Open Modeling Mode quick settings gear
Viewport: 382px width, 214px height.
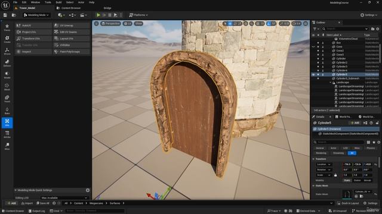(x=88, y=190)
